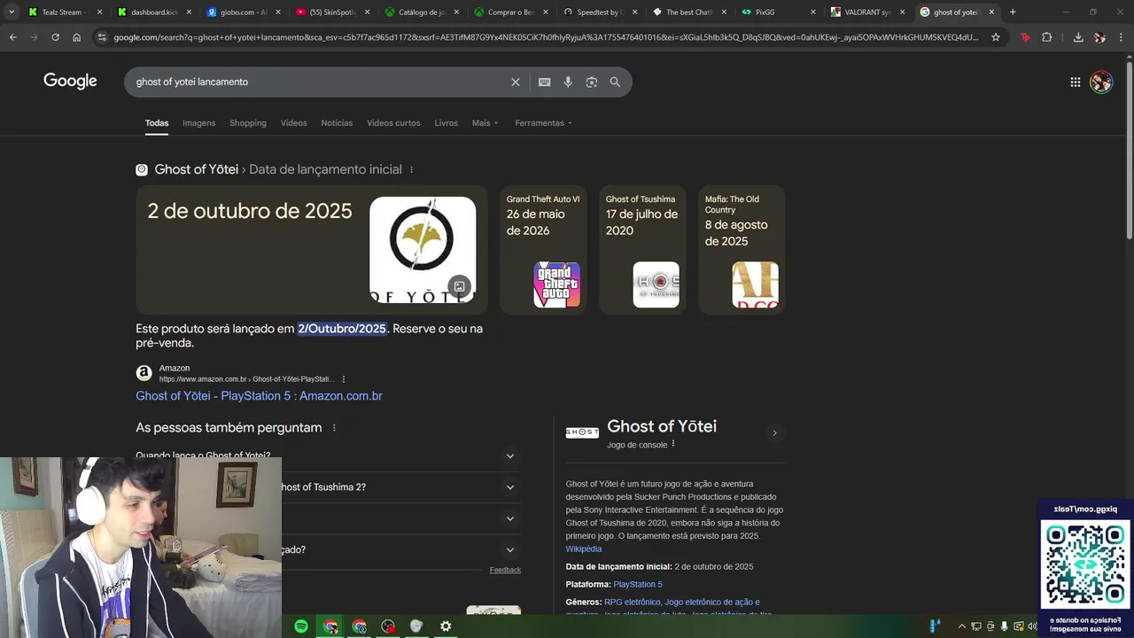Open the Google apps grid
This screenshot has height=638, width=1134.
1075,82
